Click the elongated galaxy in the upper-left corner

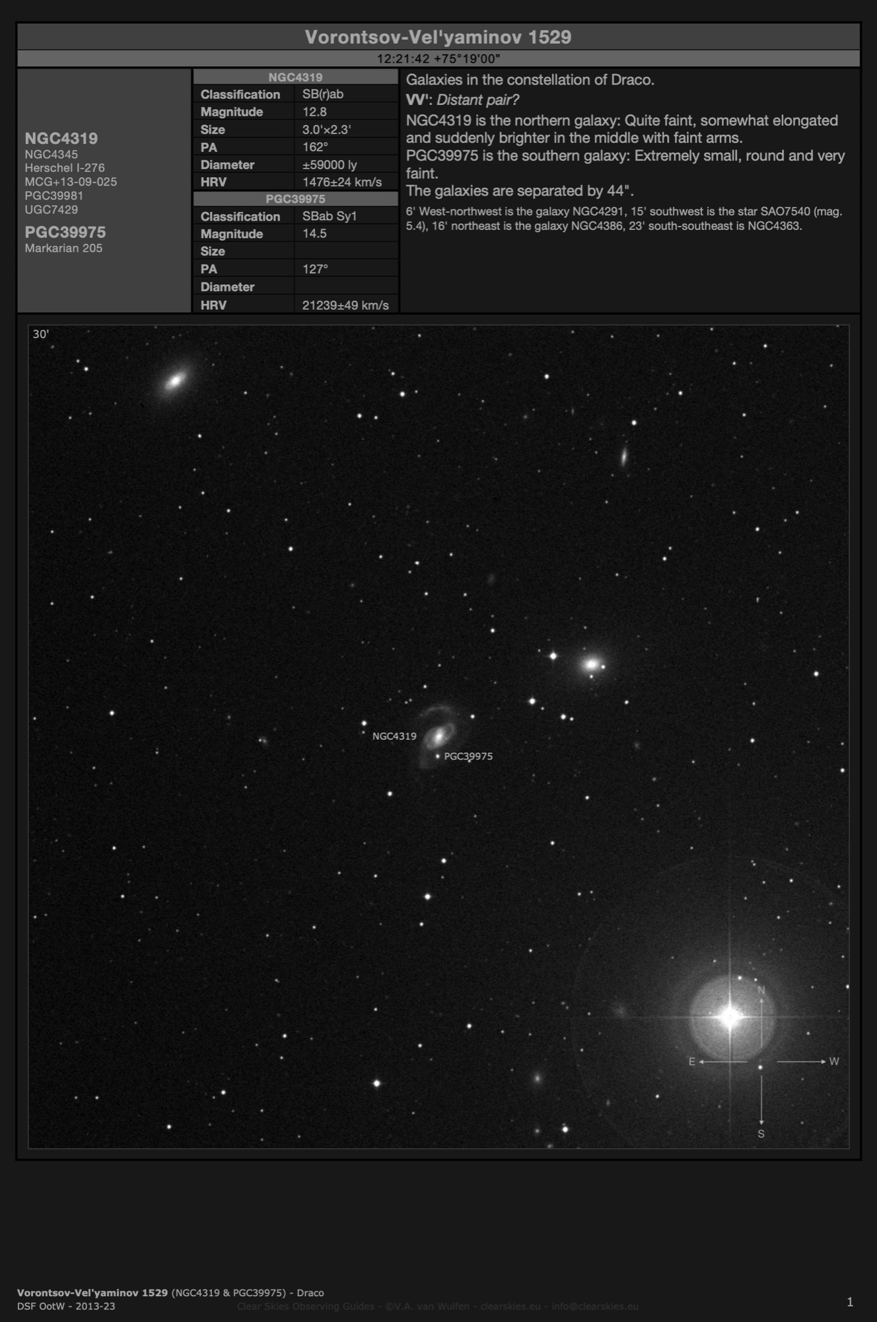[x=175, y=381]
